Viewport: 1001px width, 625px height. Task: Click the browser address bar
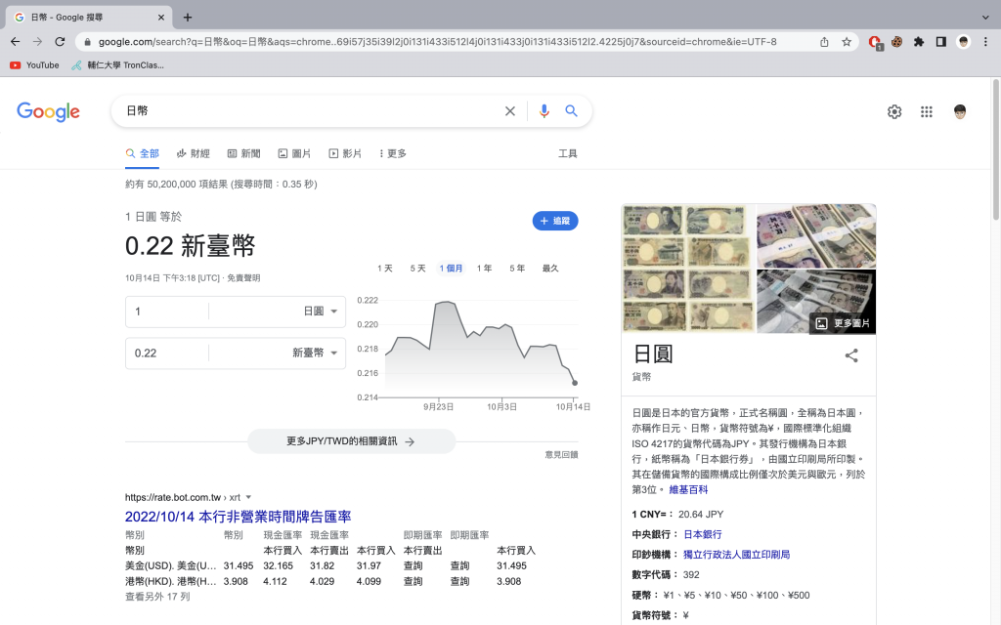click(x=437, y=41)
